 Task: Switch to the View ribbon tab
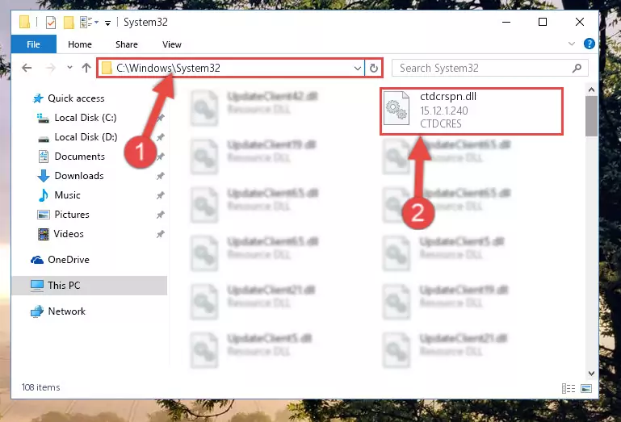pyautogui.click(x=172, y=44)
